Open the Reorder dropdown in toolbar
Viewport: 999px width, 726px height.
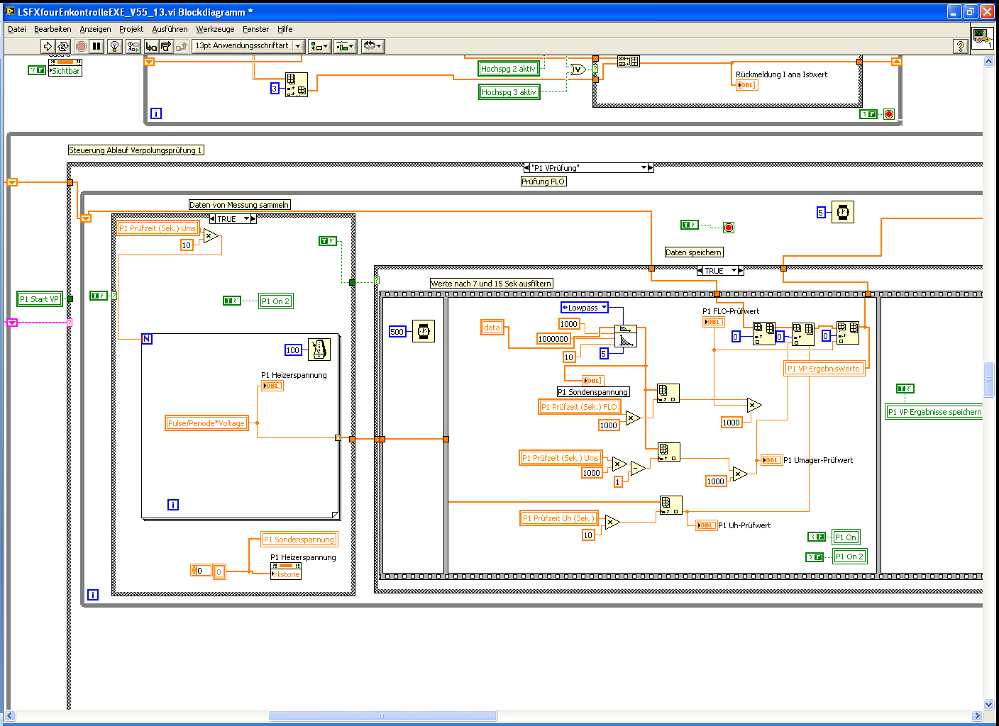click(x=372, y=46)
